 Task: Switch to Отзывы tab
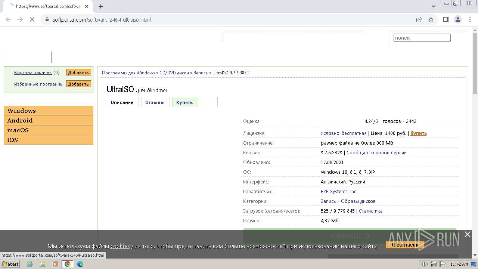pos(155,102)
